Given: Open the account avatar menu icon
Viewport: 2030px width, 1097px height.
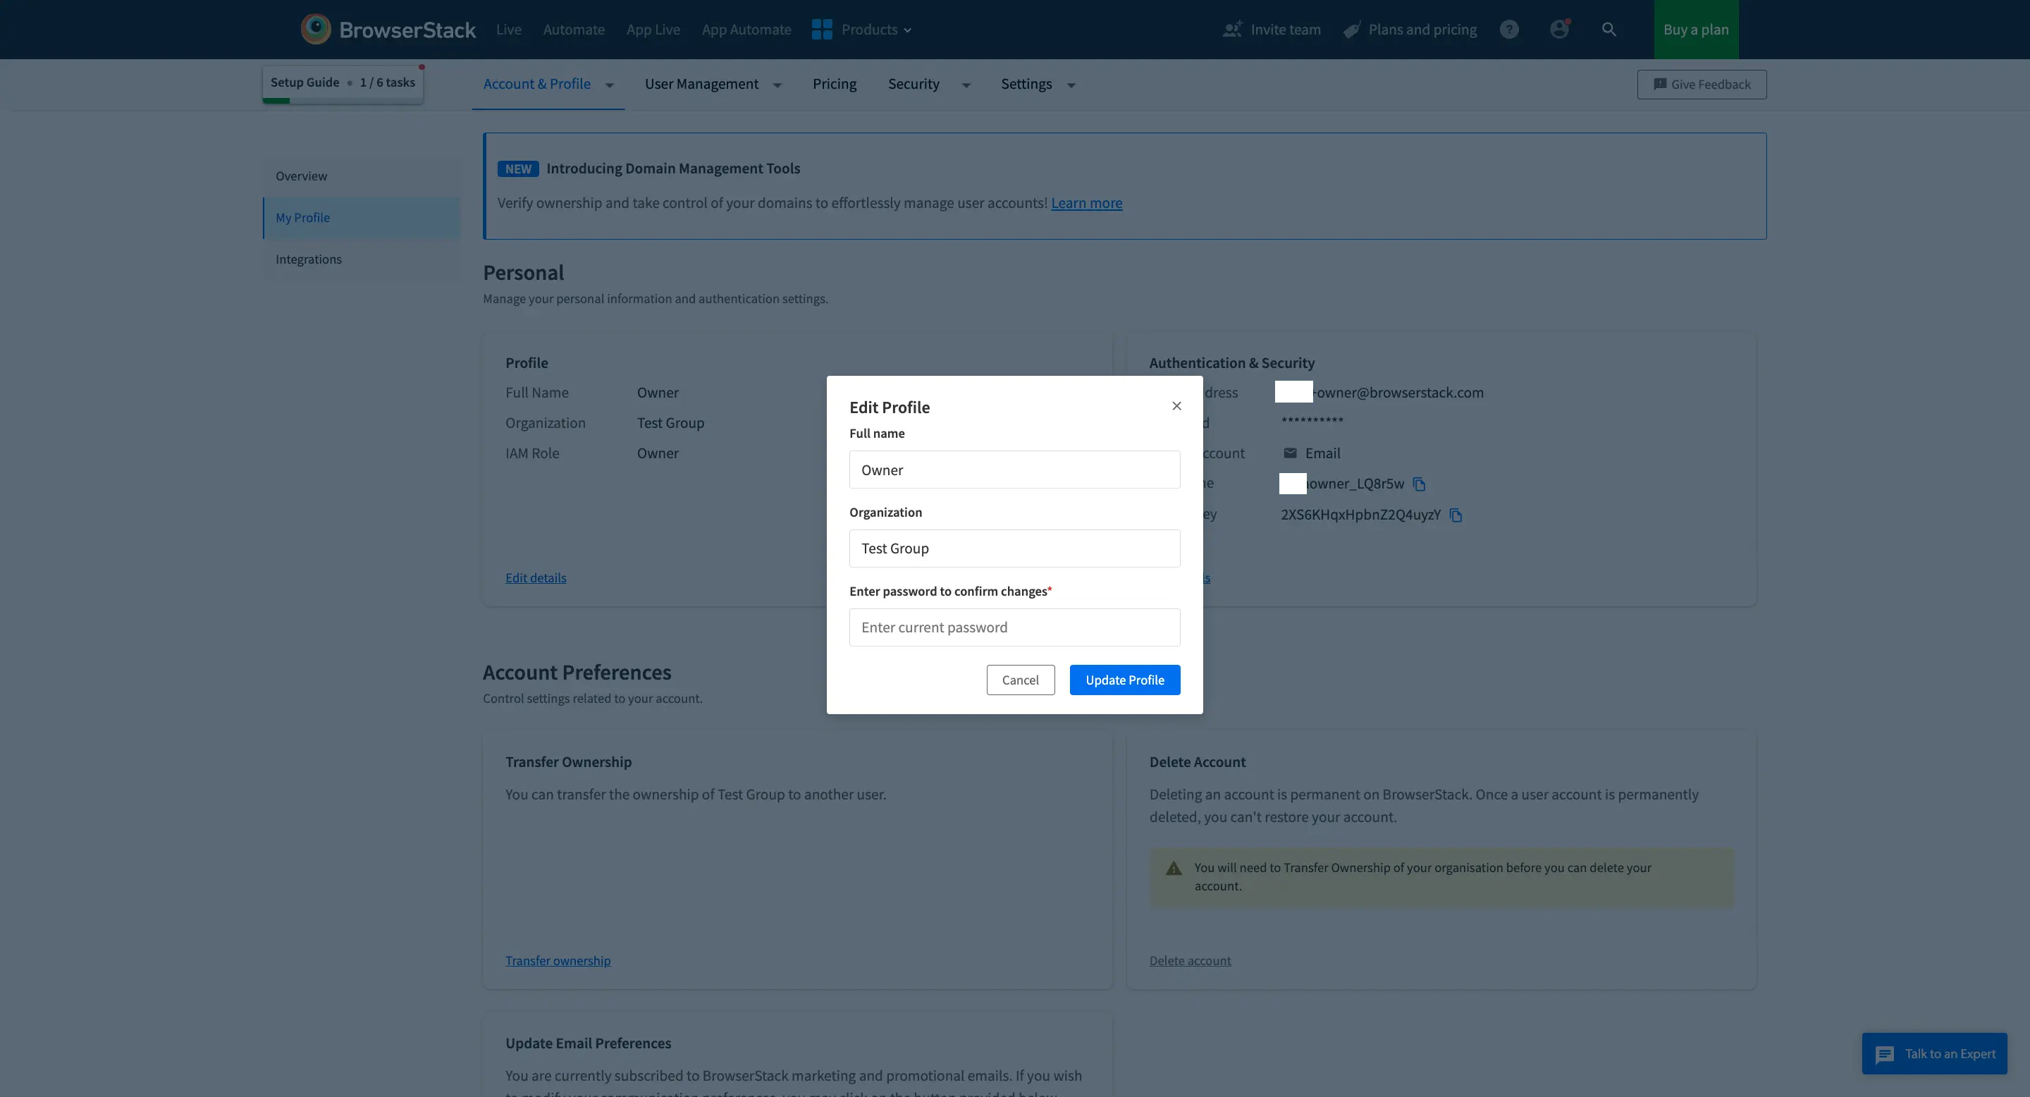Looking at the screenshot, I should coord(1558,29).
